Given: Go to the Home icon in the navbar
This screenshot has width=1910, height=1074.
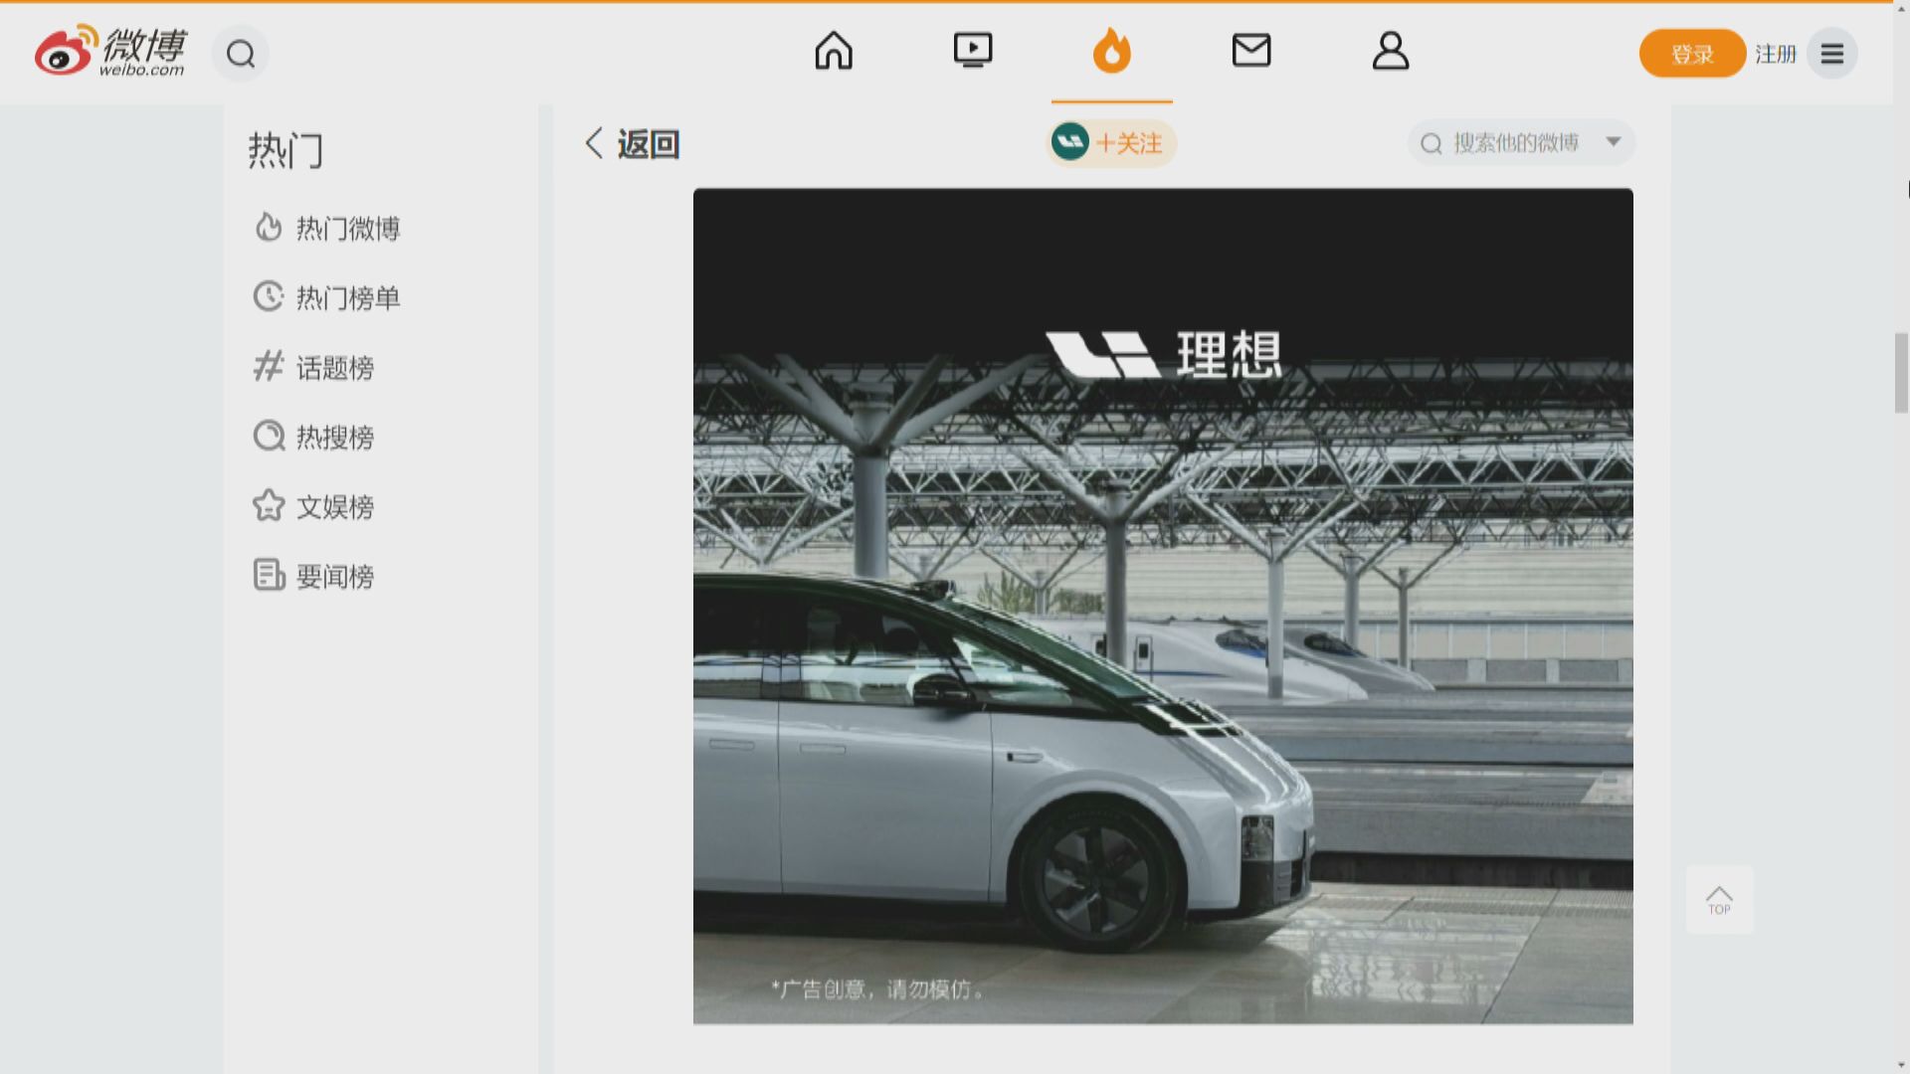Looking at the screenshot, I should [x=834, y=52].
